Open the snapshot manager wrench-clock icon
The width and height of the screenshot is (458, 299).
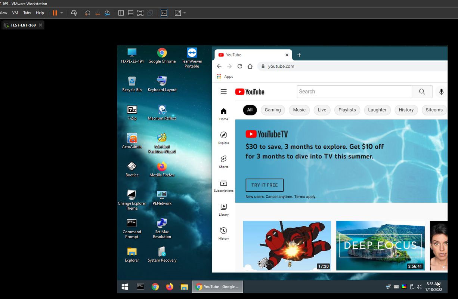(x=107, y=13)
